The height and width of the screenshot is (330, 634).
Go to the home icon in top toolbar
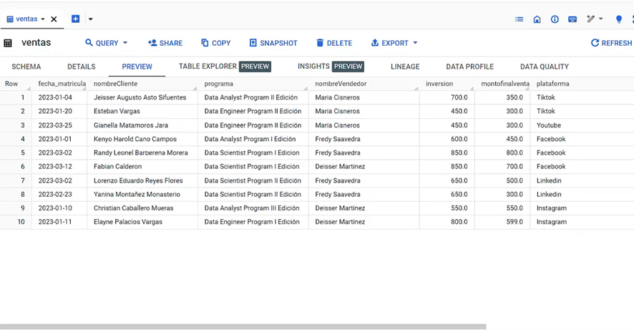tap(537, 19)
